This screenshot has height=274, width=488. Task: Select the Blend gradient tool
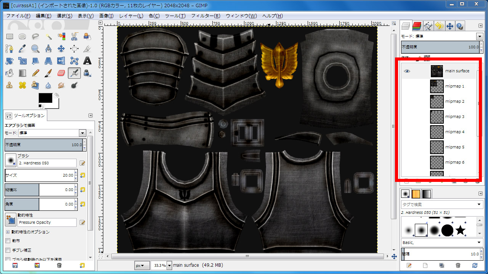[22, 73]
